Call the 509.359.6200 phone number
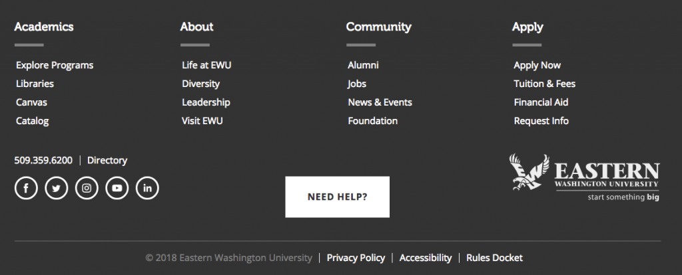 pyautogui.click(x=43, y=160)
